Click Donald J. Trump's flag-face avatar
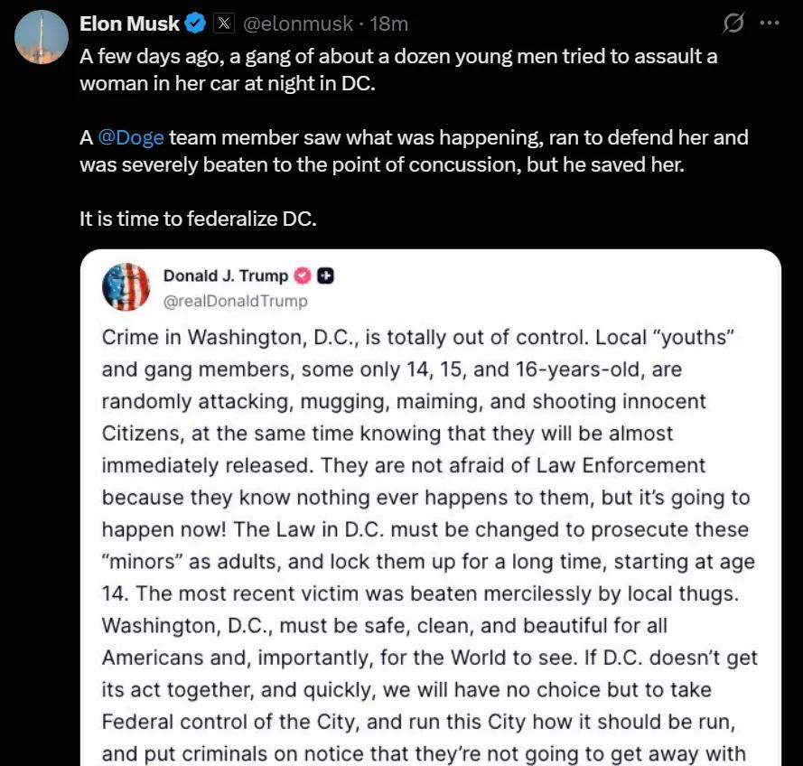The height and width of the screenshot is (766, 803). [x=126, y=287]
